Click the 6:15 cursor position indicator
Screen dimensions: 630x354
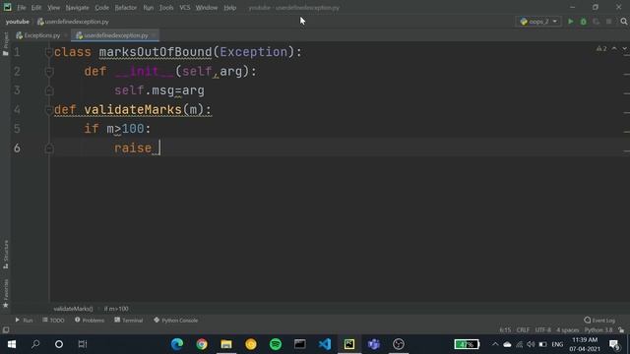(505, 330)
